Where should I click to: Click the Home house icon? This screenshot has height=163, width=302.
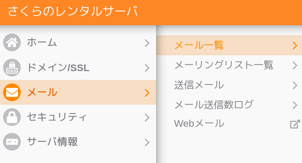click(x=12, y=42)
